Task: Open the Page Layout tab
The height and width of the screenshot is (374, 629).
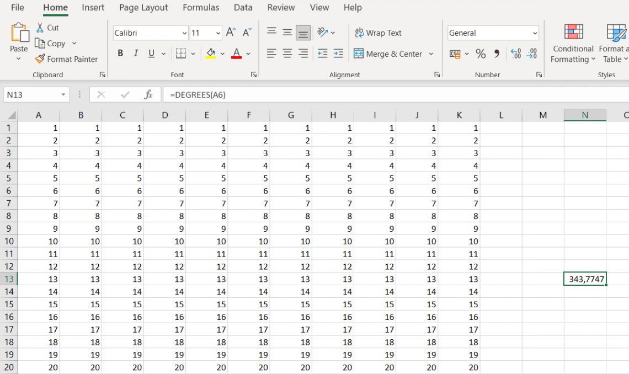Action: click(143, 8)
